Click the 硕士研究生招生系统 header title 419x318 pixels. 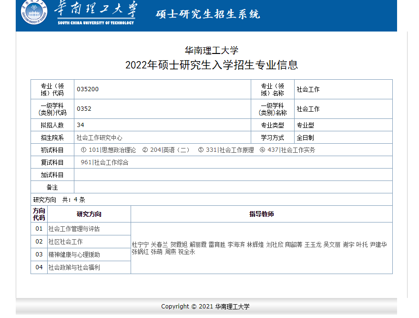coord(208,14)
